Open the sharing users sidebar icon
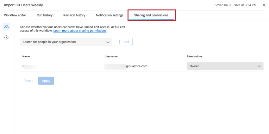Viewport: 269px width, 134px height. pyautogui.click(x=6, y=27)
